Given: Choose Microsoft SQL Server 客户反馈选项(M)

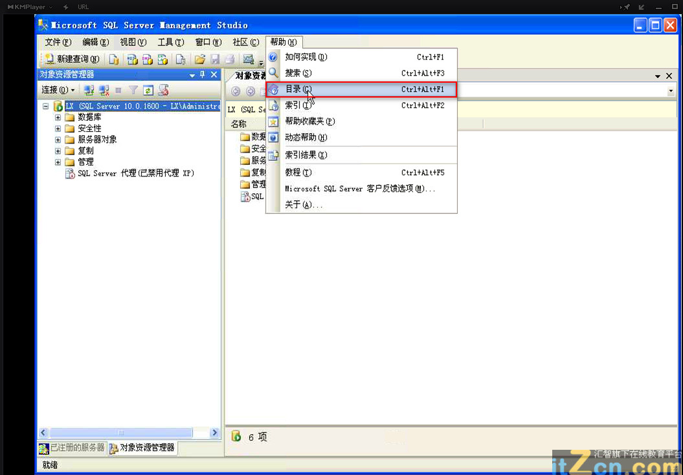Looking at the screenshot, I should click(361, 188).
